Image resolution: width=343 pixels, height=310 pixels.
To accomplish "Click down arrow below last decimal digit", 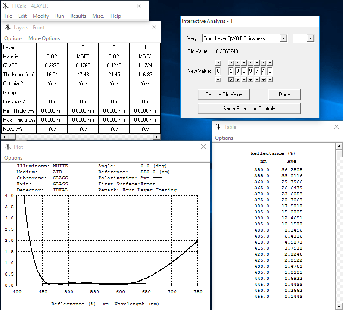I will [x=270, y=80].
